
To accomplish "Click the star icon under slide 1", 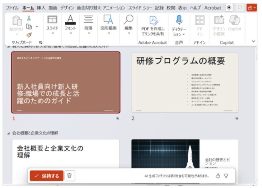I will (117, 118).
